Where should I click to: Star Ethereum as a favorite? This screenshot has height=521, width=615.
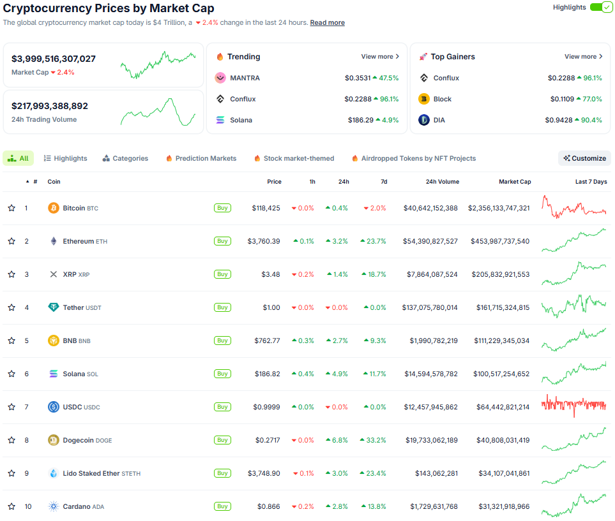pyautogui.click(x=11, y=241)
